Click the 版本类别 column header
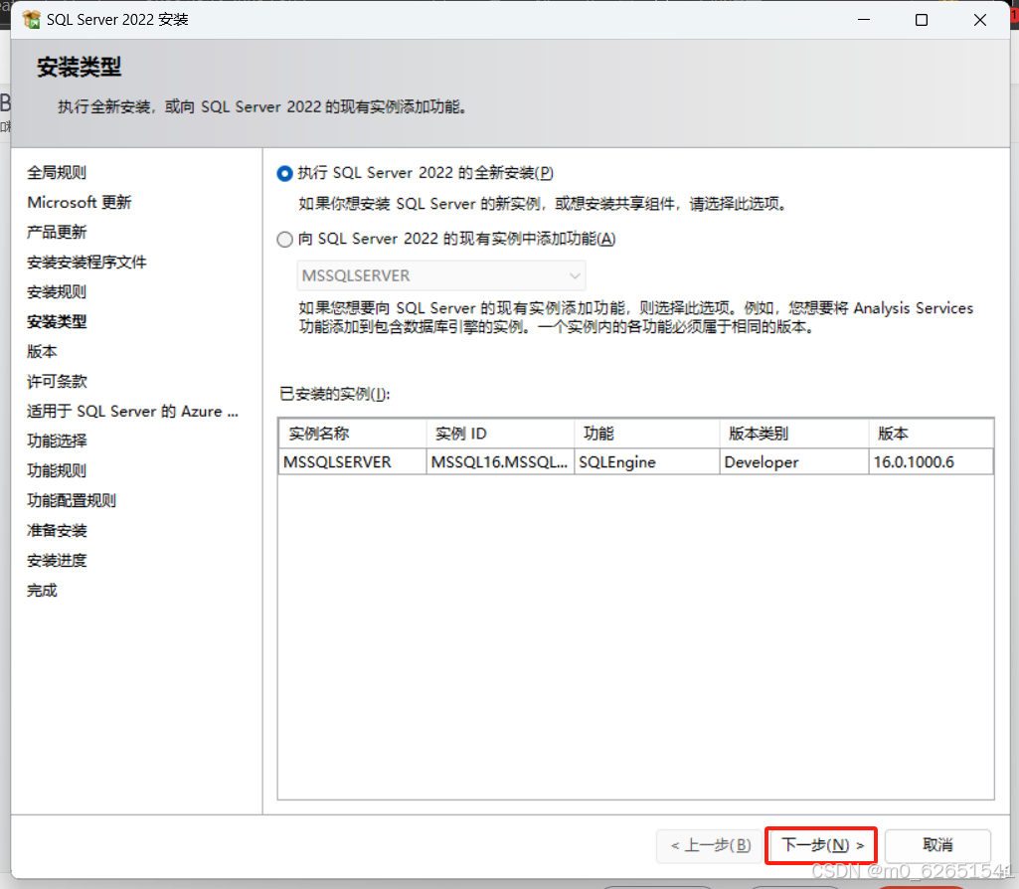The image size is (1019, 889). pyautogui.click(x=794, y=434)
